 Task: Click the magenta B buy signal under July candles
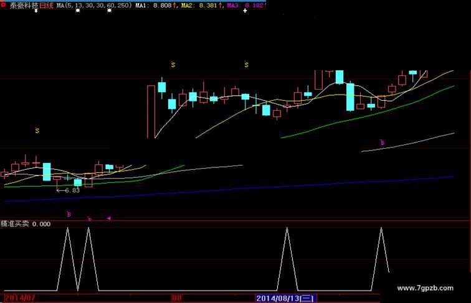(69, 215)
